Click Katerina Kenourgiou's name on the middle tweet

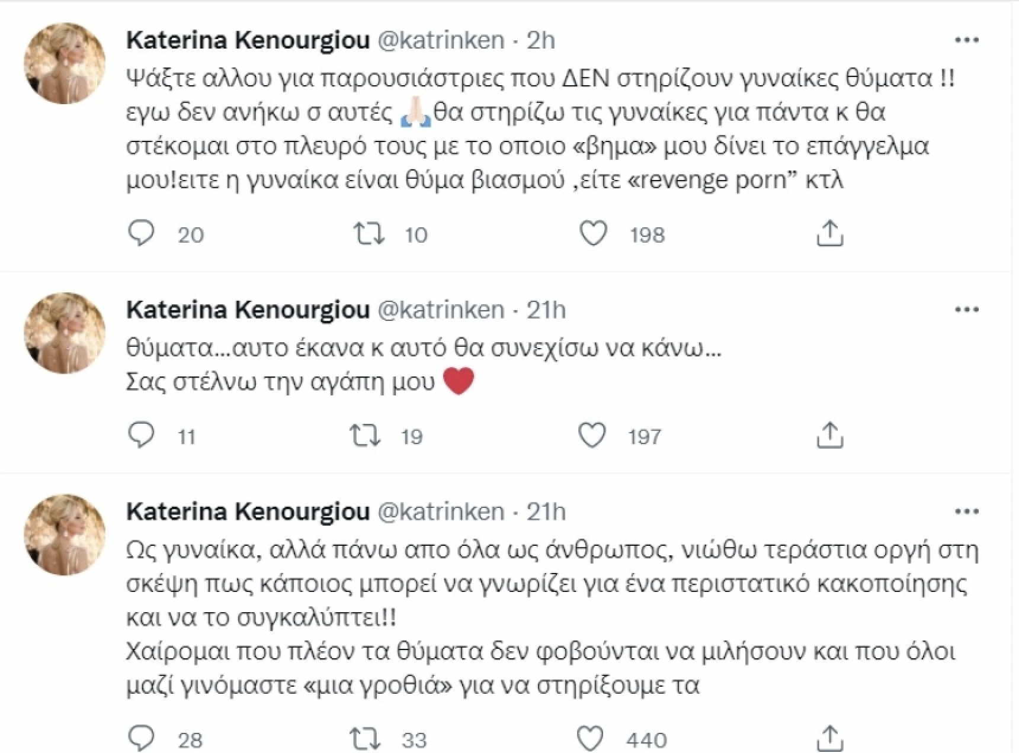click(x=246, y=309)
